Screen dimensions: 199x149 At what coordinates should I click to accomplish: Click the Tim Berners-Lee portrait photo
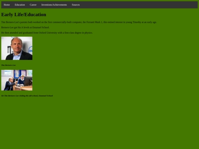tap(17, 48)
